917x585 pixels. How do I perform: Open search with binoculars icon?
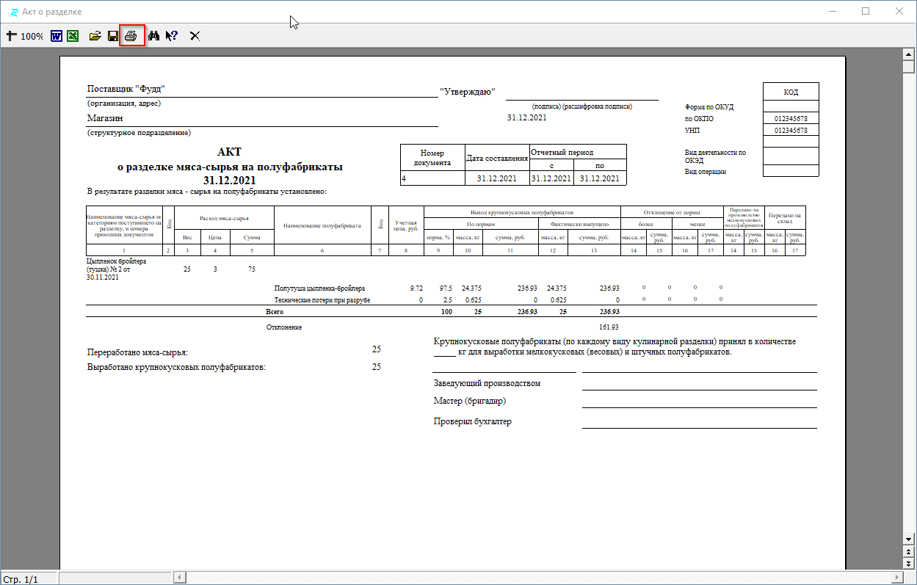click(x=153, y=35)
